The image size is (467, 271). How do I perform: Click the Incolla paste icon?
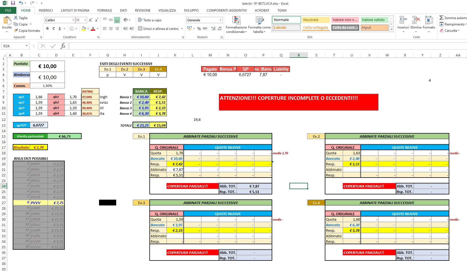7,21
